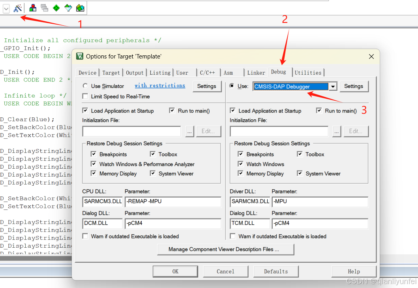
Task: Toggle simulator Breakpoints checkbox
Action: click(94, 154)
